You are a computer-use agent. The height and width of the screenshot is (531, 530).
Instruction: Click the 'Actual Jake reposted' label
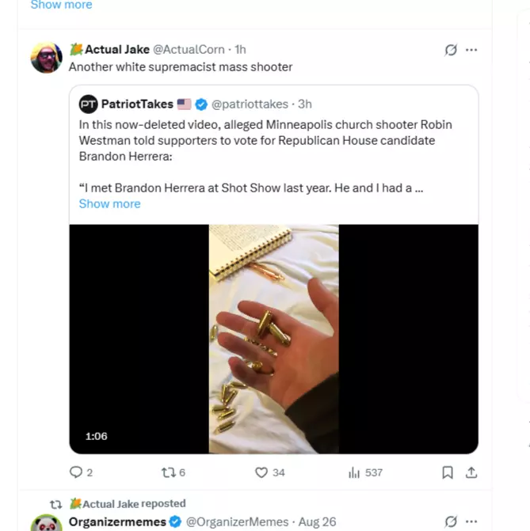(x=134, y=503)
